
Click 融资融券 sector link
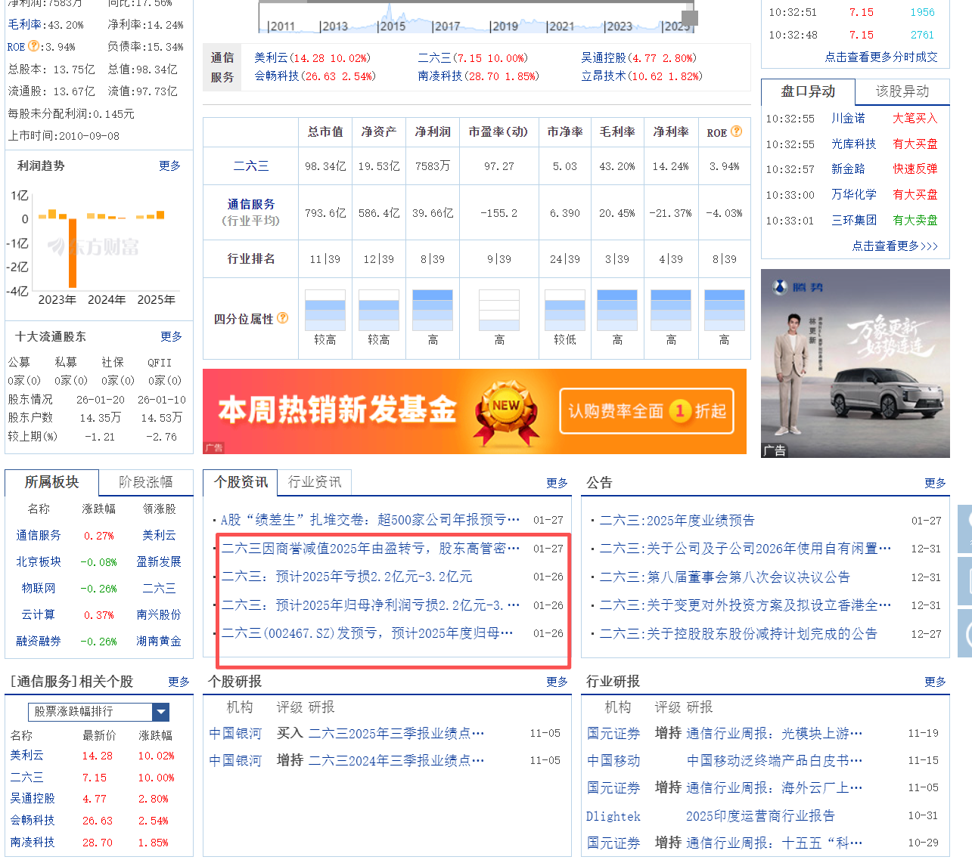[x=39, y=642]
